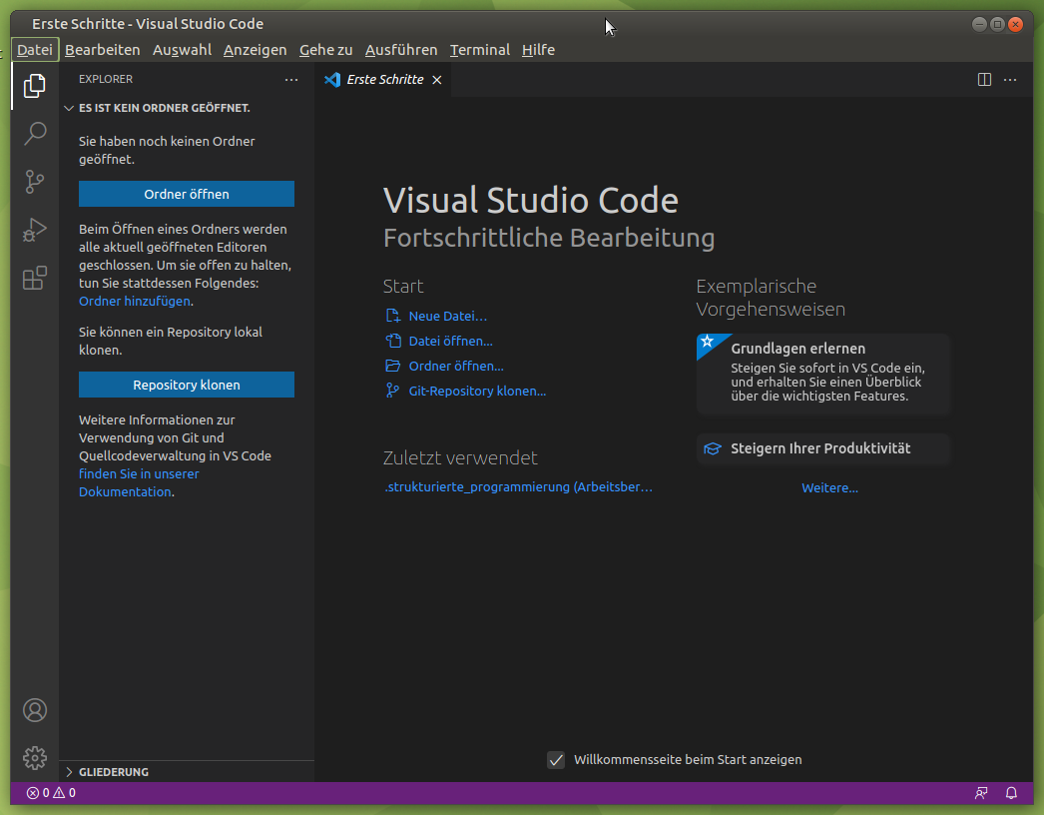Click Git-Repository klonen... link
1044x815 pixels.
coord(477,392)
